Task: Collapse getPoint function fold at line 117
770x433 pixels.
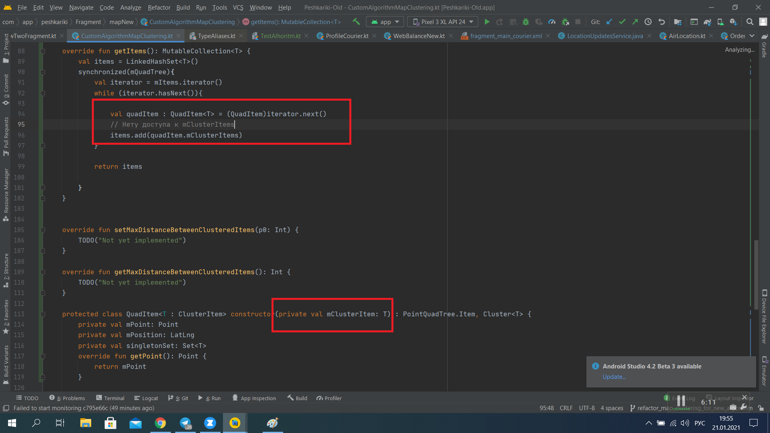Action: (43, 356)
